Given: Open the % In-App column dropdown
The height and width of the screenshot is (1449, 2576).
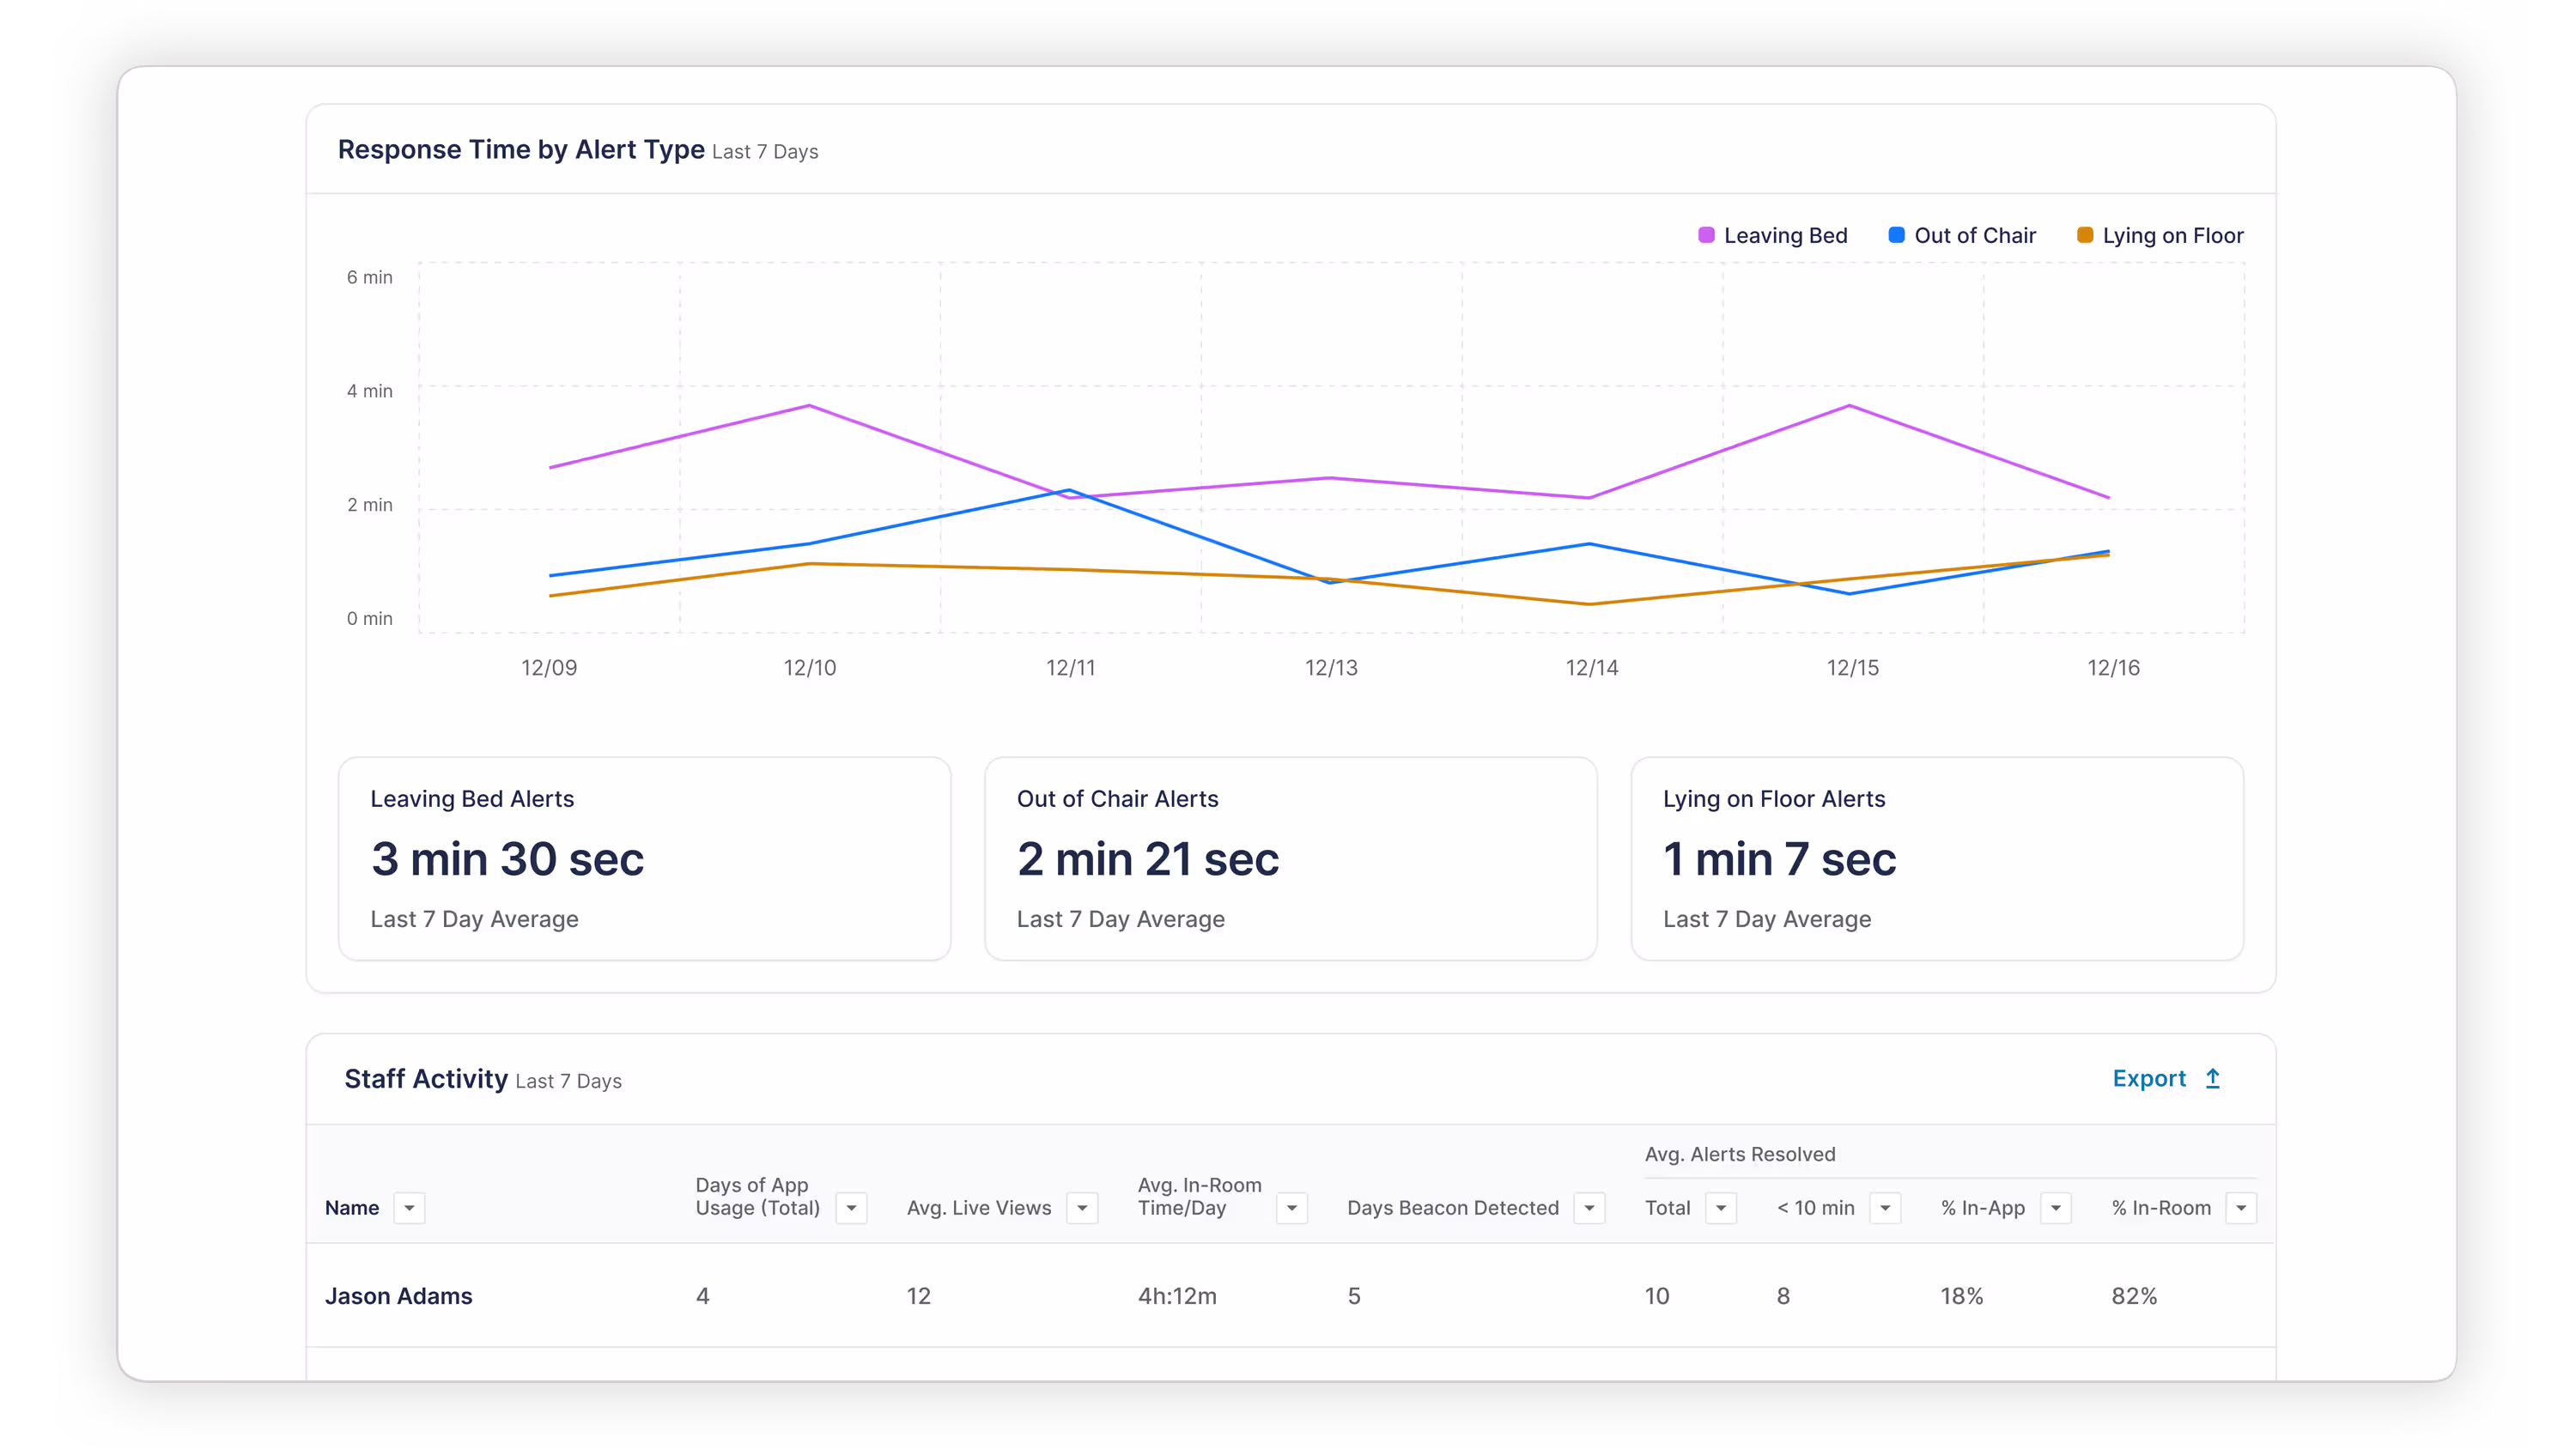Looking at the screenshot, I should click(x=2055, y=1208).
